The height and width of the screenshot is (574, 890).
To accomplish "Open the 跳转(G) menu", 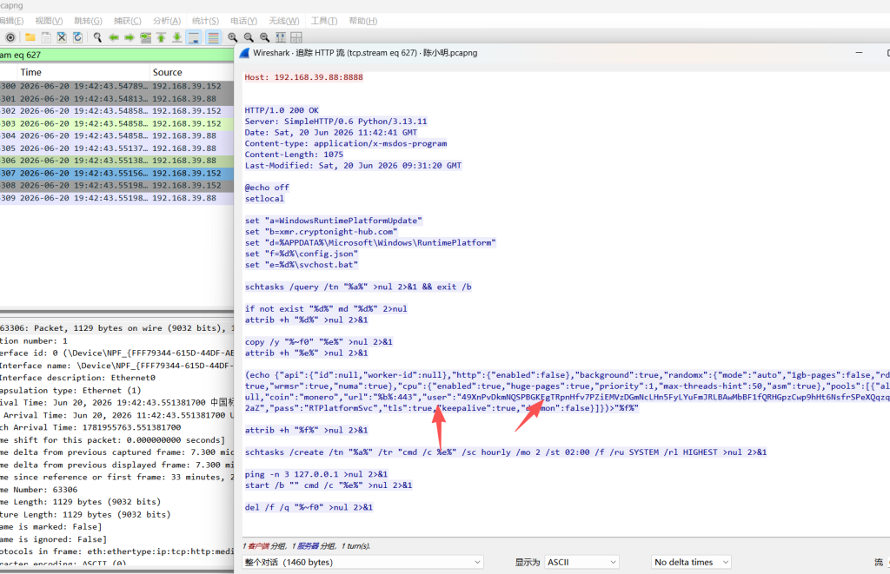I will pos(88,21).
